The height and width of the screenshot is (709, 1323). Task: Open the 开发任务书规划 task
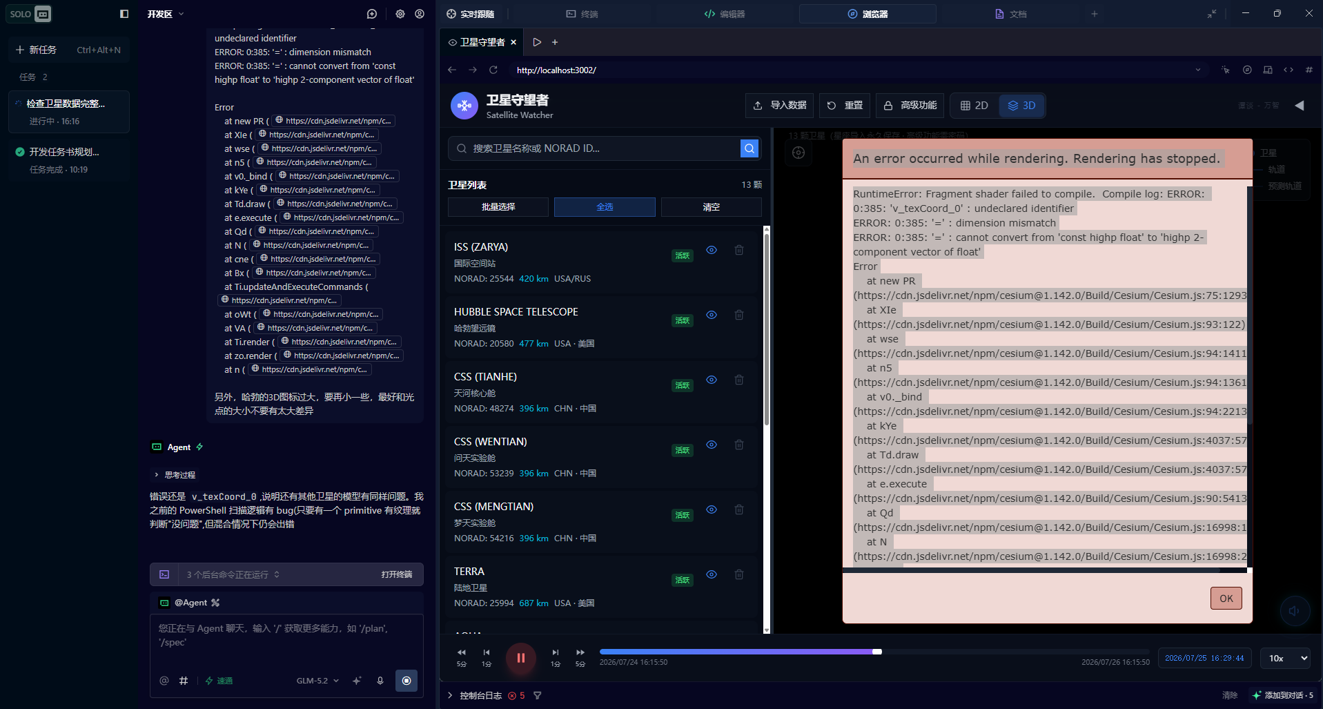68,159
